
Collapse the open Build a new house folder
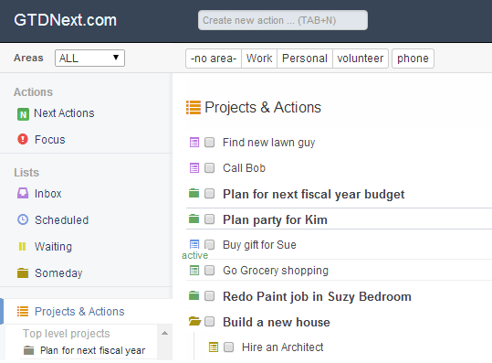pos(194,321)
